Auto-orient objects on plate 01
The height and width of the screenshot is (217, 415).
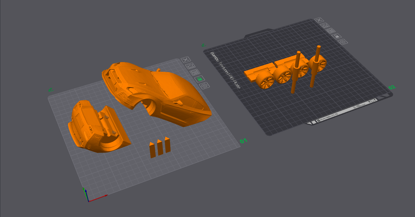point(190,66)
